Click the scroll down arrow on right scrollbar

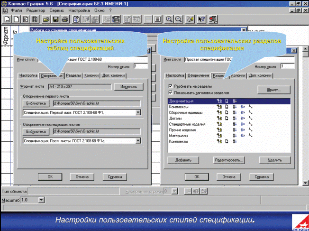click(x=305, y=183)
